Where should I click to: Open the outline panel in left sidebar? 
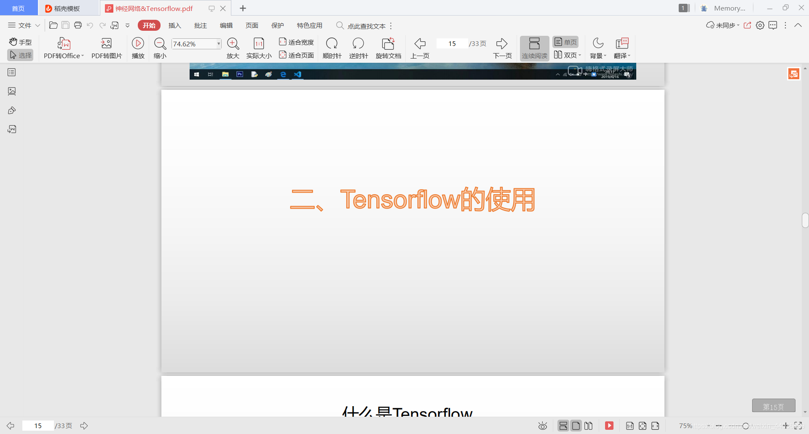point(12,72)
